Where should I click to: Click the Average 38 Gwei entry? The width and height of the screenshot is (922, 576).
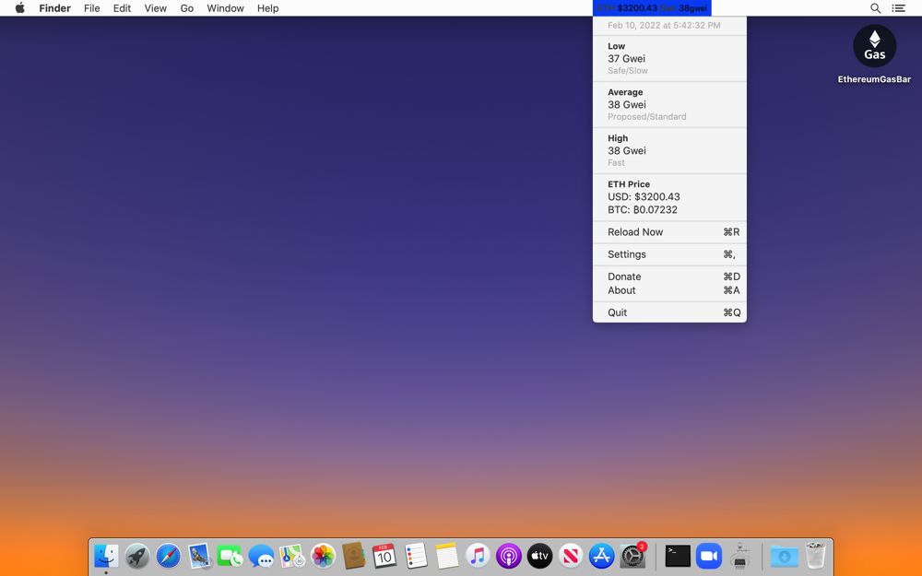669,105
